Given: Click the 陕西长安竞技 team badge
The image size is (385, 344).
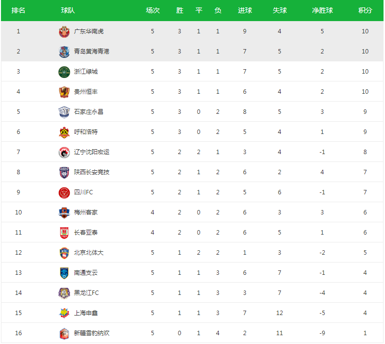Looking at the screenshot, I should click(x=64, y=173).
